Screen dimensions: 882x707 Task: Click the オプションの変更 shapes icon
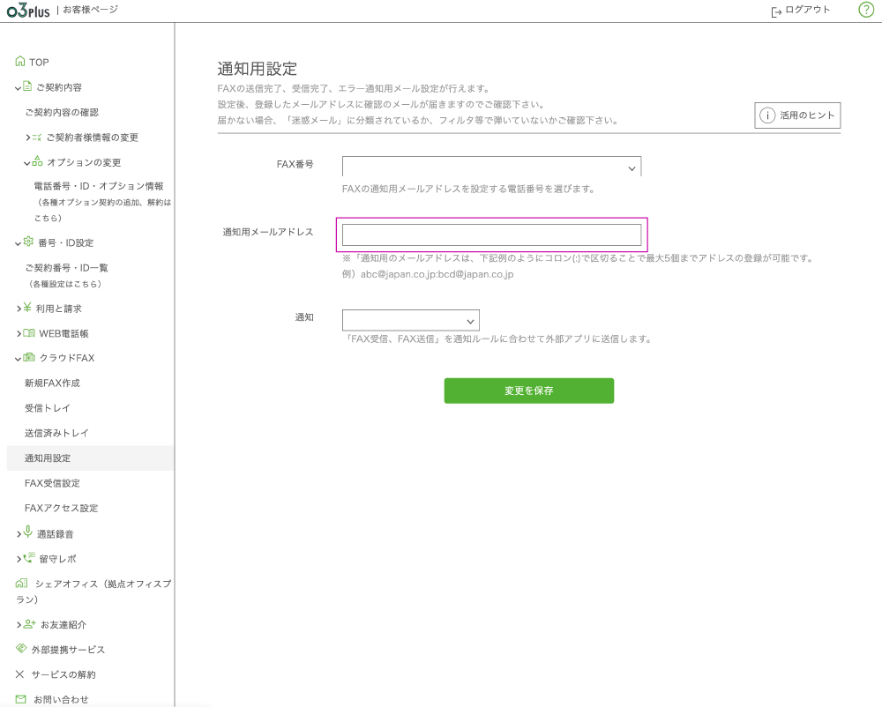(x=37, y=161)
